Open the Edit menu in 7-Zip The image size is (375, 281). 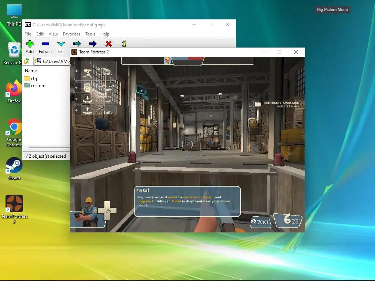pos(40,34)
